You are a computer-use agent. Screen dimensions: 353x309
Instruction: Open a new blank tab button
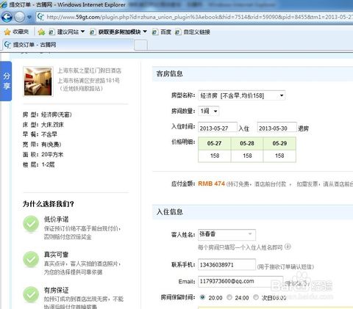pyautogui.click(x=141, y=46)
